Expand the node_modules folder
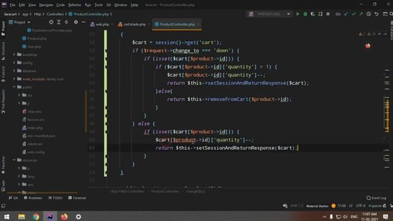393x221 pixels. [14, 79]
